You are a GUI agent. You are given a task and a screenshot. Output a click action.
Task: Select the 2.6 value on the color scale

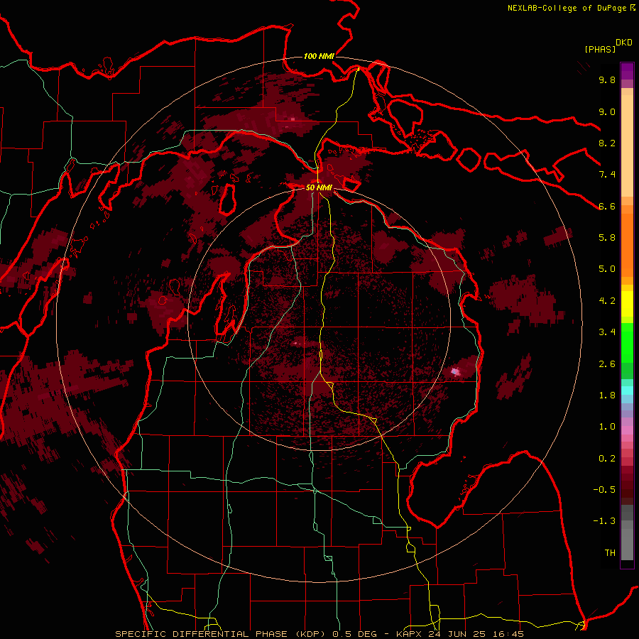tap(607, 364)
